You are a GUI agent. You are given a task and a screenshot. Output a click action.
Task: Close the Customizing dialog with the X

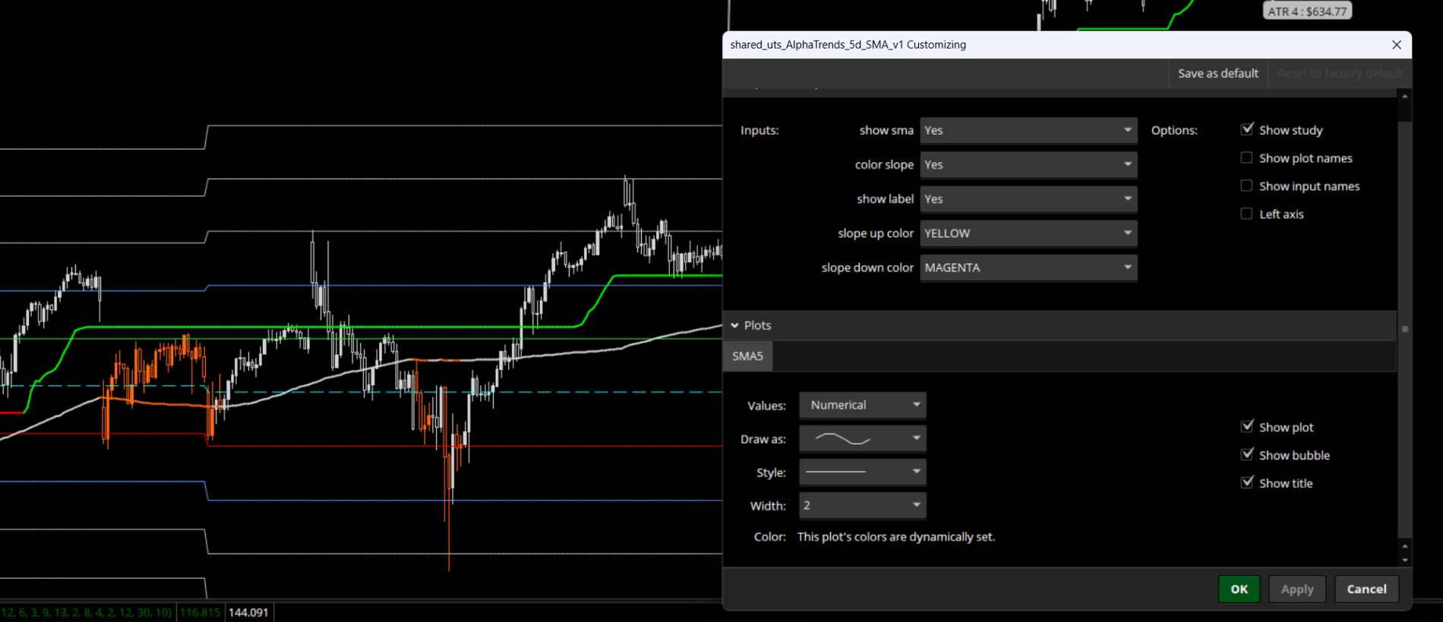(x=1396, y=45)
